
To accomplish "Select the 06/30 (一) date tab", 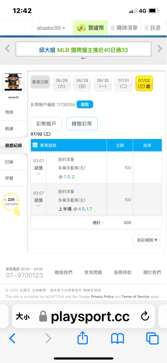I will click(103, 83).
